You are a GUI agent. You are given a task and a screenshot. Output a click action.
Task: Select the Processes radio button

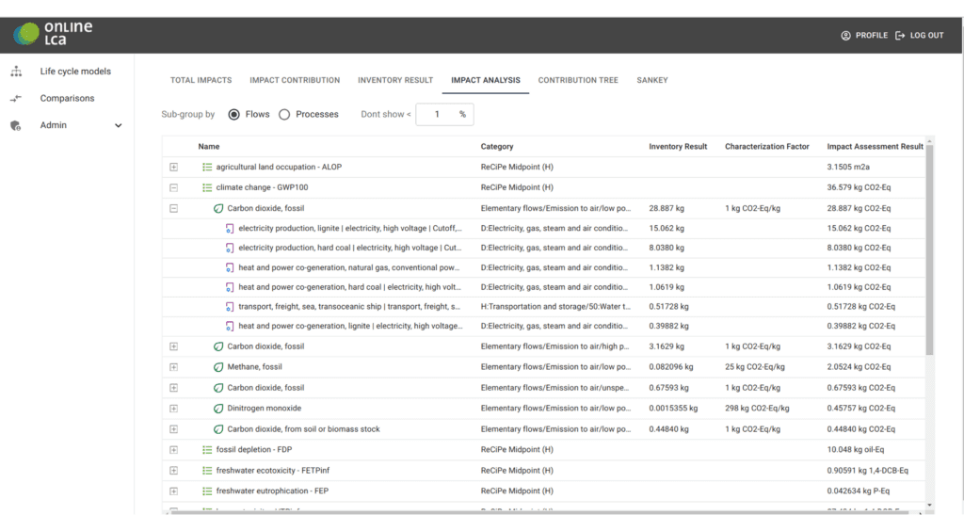point(284,115)
